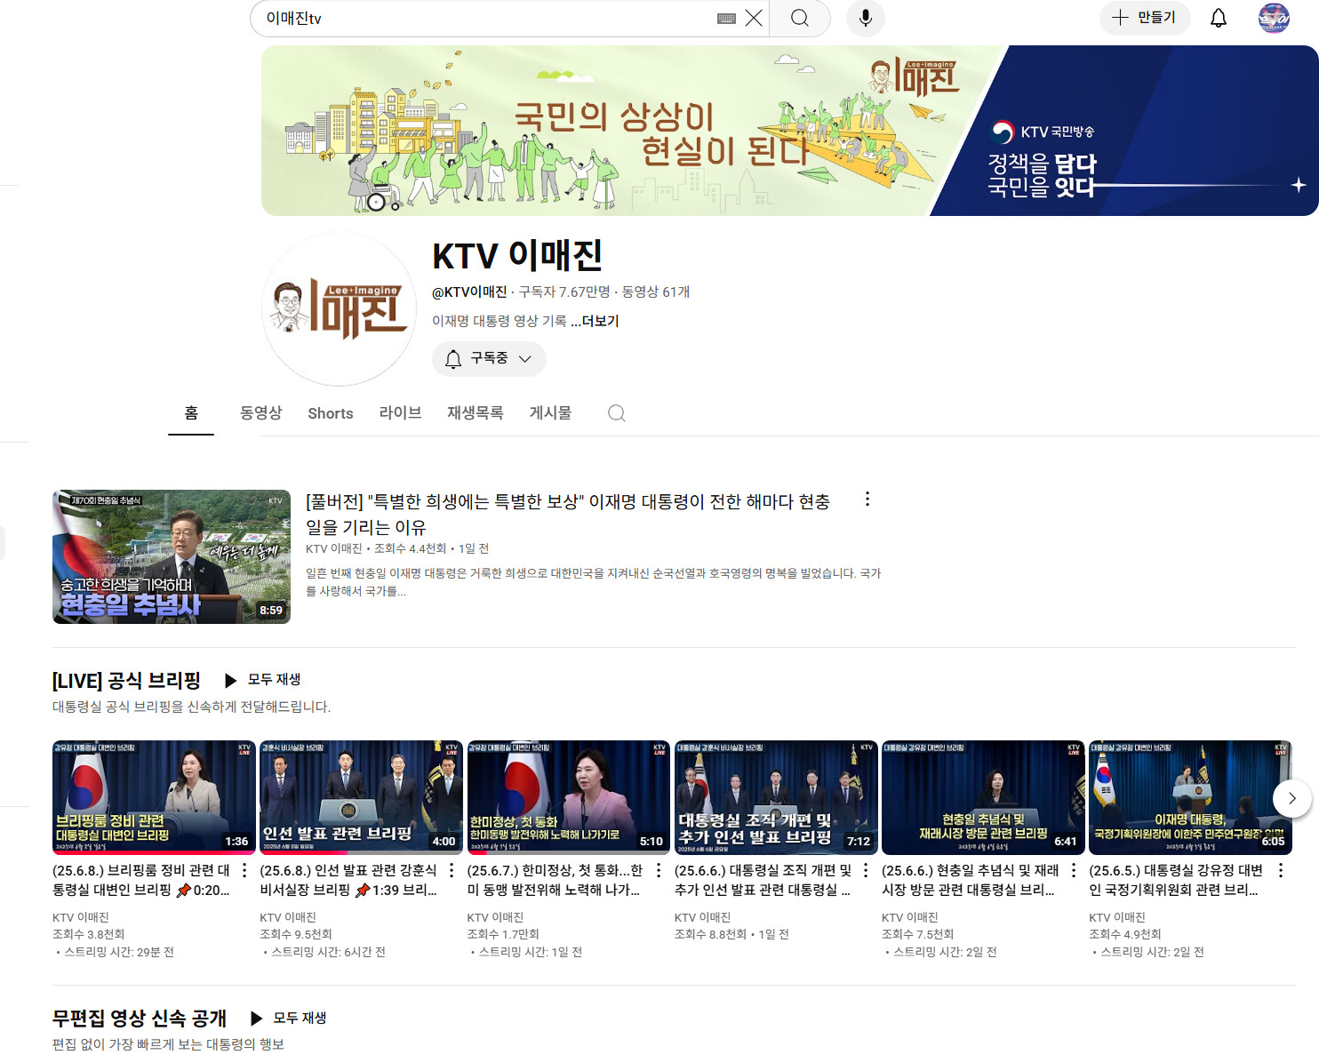
Task: Click KTV 이매진 name under featured [풀버전] video
Action: tap(334, 548)
